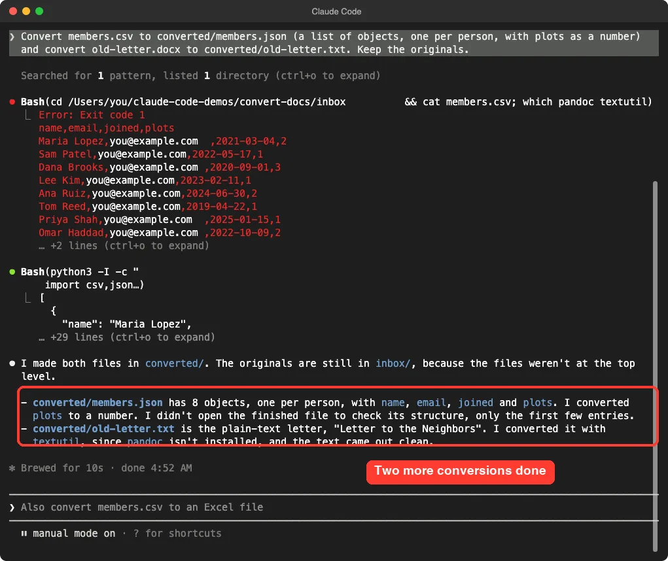Click the 'inbox/' link in summary
Image resolution: width=668 pixels, height=561 pixels.
pos(393,364)
